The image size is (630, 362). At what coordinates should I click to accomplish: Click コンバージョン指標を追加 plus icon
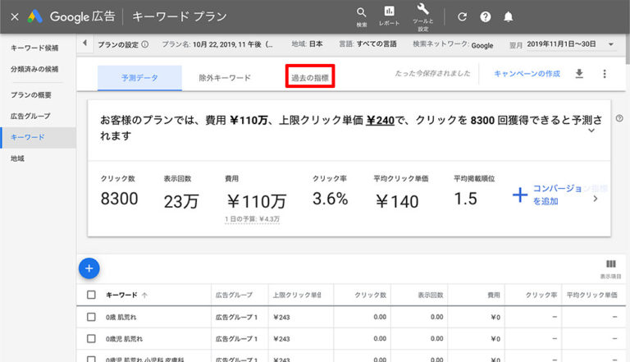point(520,195)
